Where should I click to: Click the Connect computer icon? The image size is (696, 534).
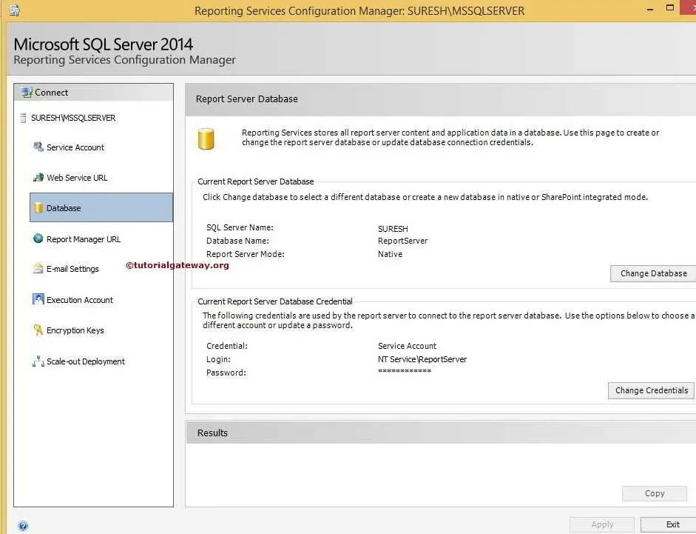pos(27,93)
